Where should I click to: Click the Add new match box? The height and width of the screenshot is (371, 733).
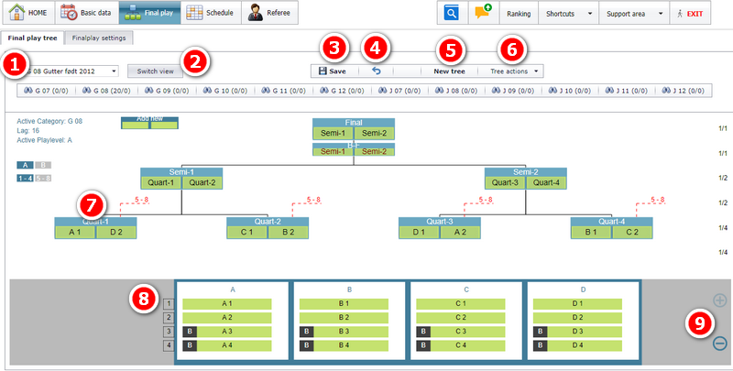(149, 123)
